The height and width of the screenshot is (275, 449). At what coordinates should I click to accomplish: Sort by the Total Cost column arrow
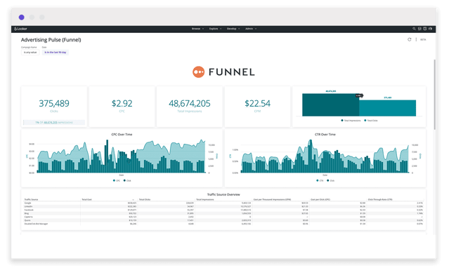(x=133, y=199)
